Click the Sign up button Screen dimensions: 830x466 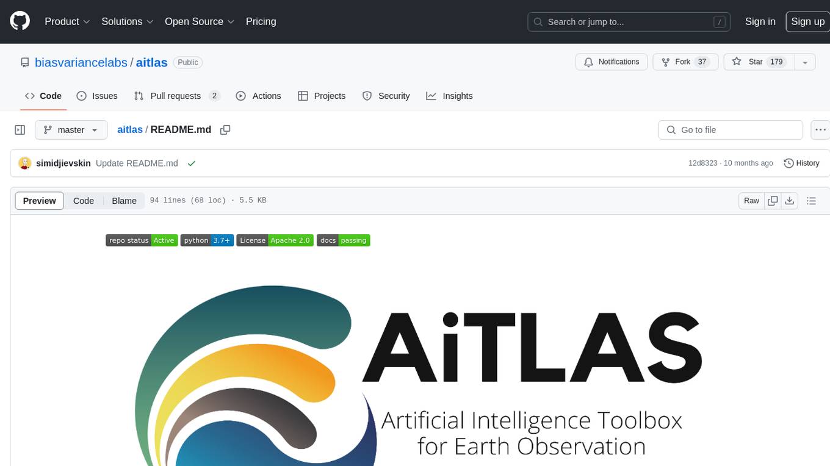point(807,21)
